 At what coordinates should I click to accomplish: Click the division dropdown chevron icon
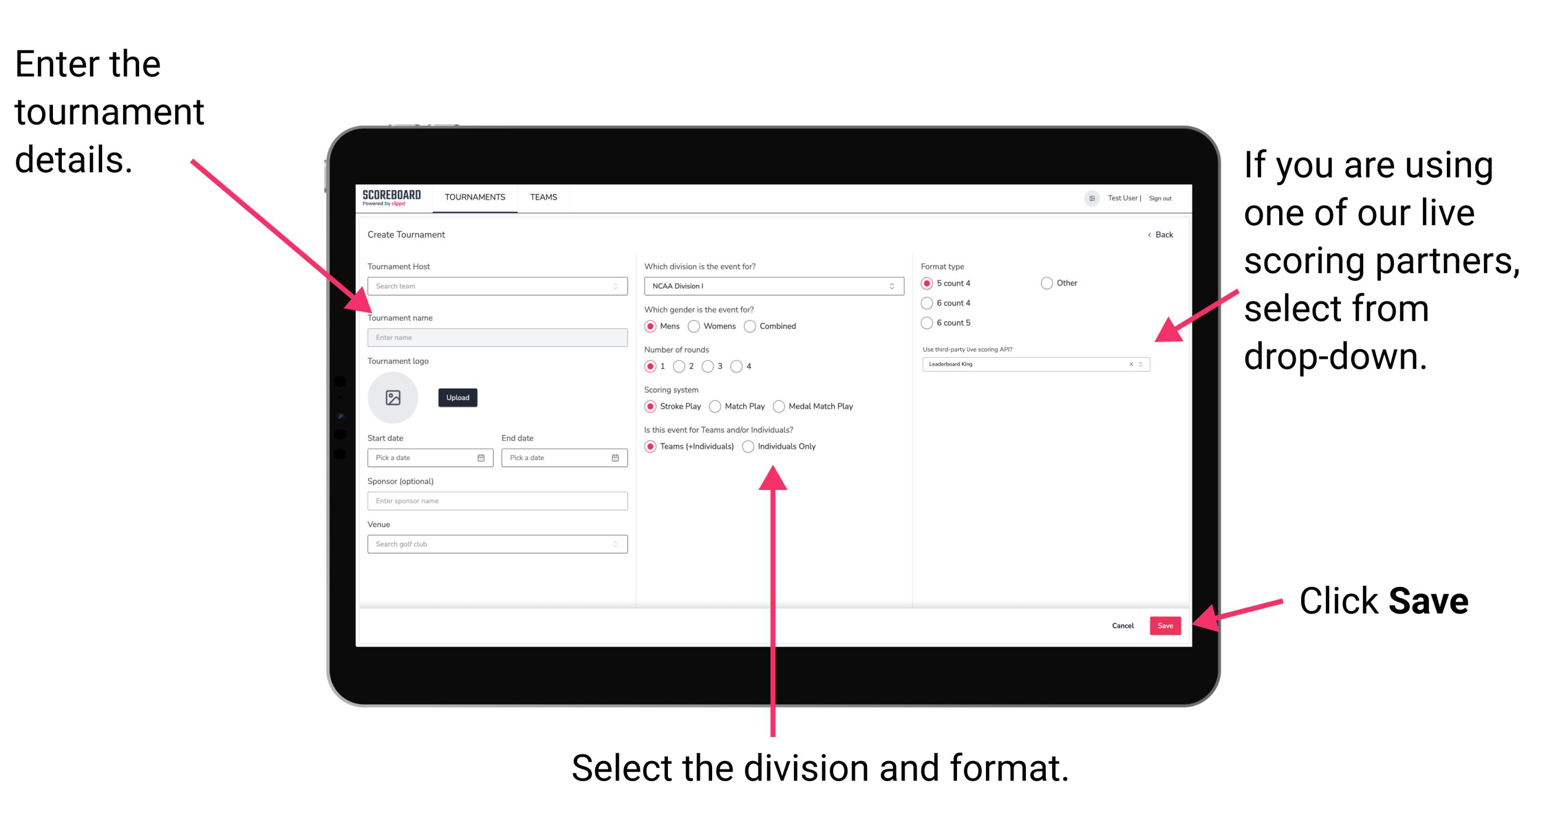[893, 287]
